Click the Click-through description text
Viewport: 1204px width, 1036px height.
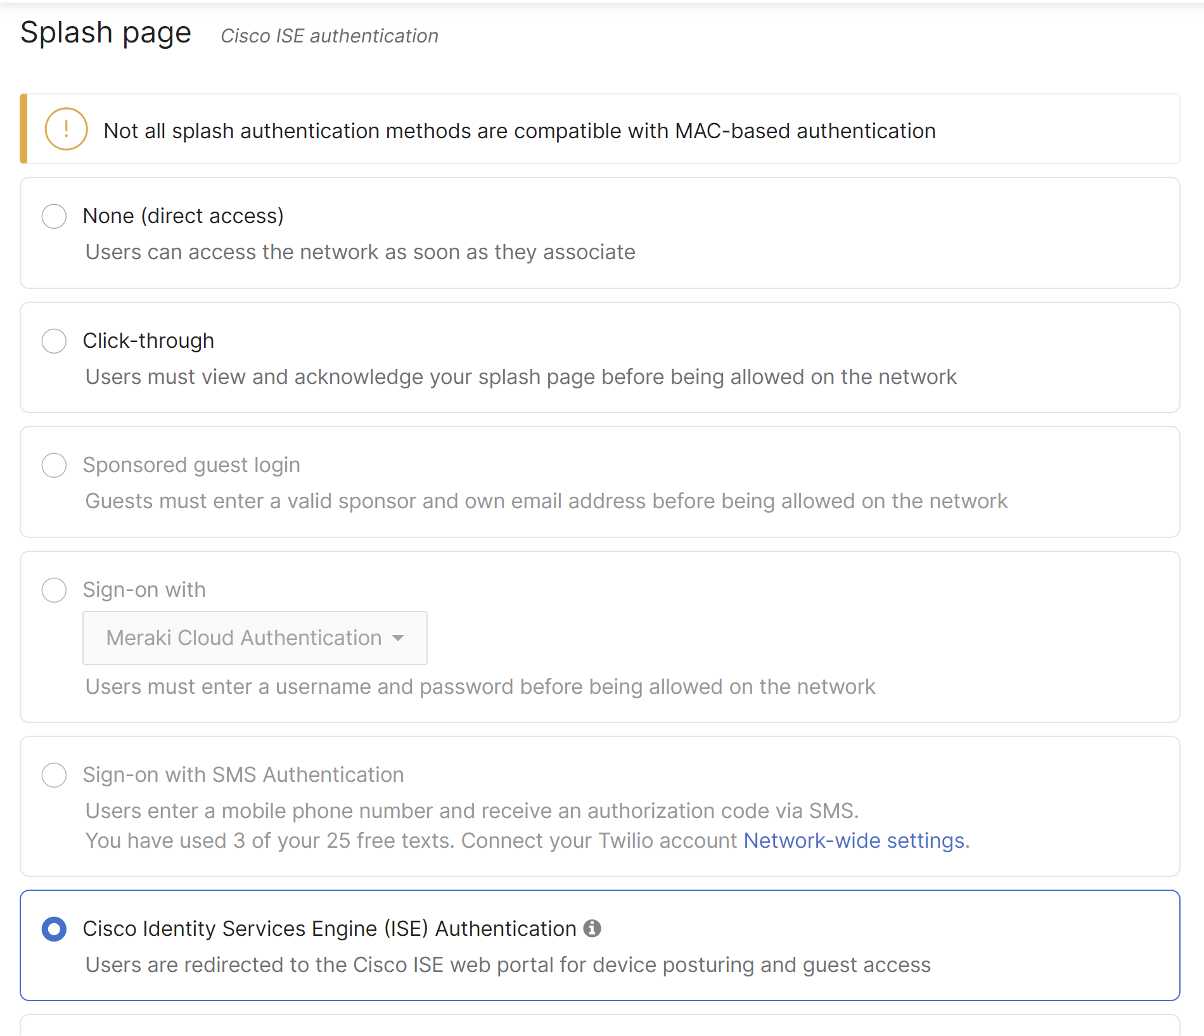click(520, 376)
